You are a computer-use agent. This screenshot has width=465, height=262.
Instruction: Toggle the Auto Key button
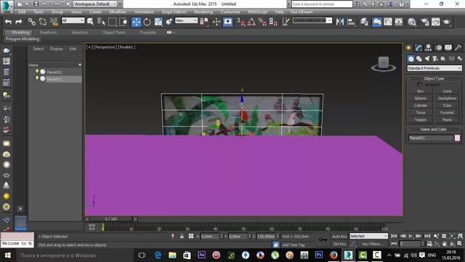(x=339, y=237)
